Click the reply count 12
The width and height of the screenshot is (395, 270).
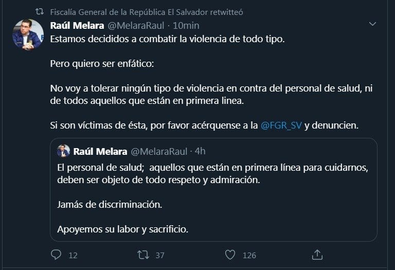(x=73, y=255)
